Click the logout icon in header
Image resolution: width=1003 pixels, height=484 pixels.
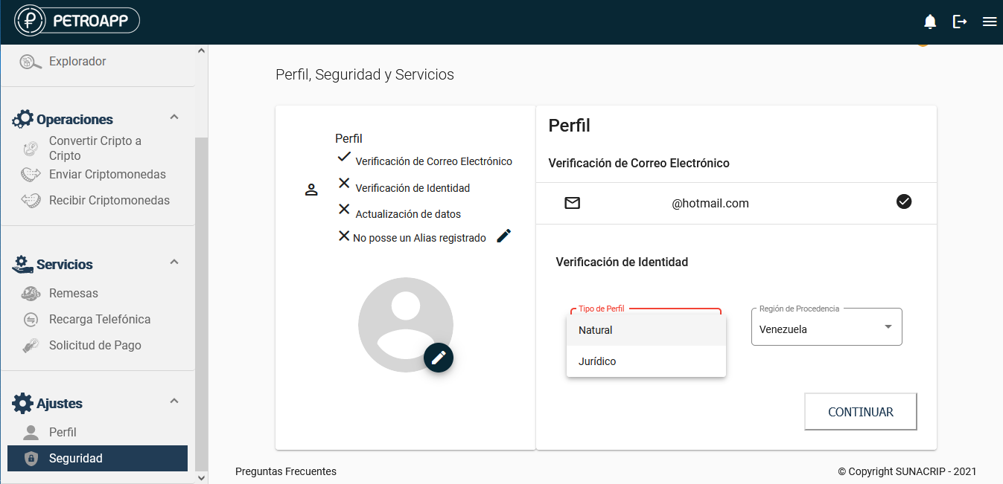pyautogui.click(x=960, y=22)
